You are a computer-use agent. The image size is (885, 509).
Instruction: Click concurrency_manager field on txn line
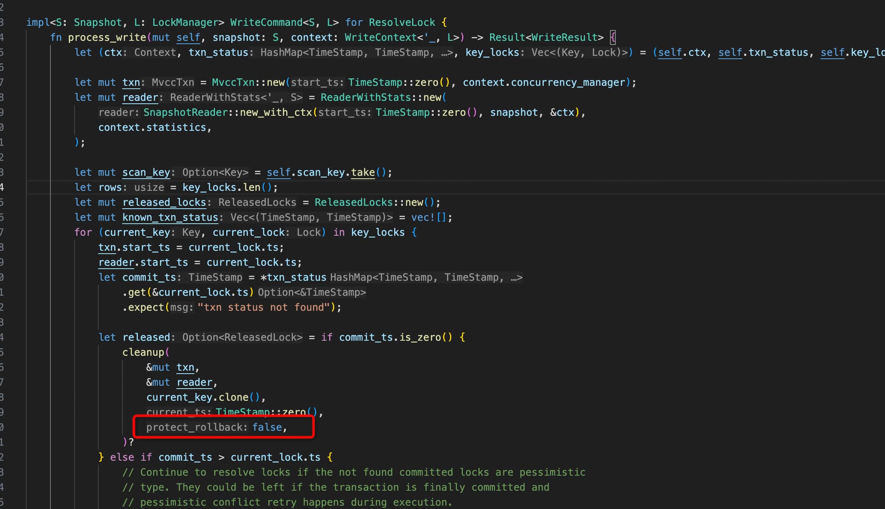coord(567,82)
